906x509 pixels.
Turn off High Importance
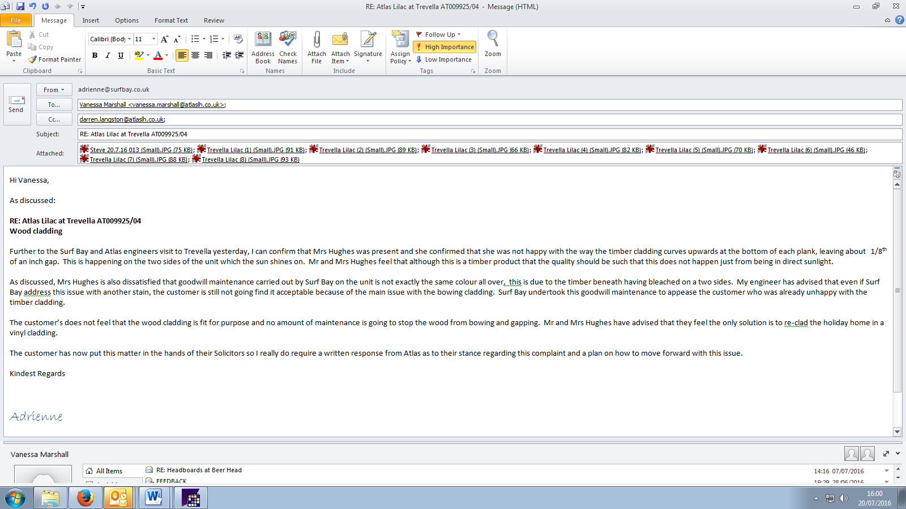tap(445, 47)
